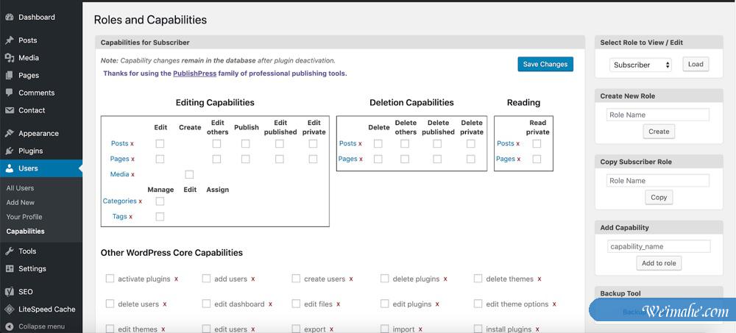The image size is (736, 333).
Task: Click the Appearance paintbrush icon
Action: pos(9,134)
